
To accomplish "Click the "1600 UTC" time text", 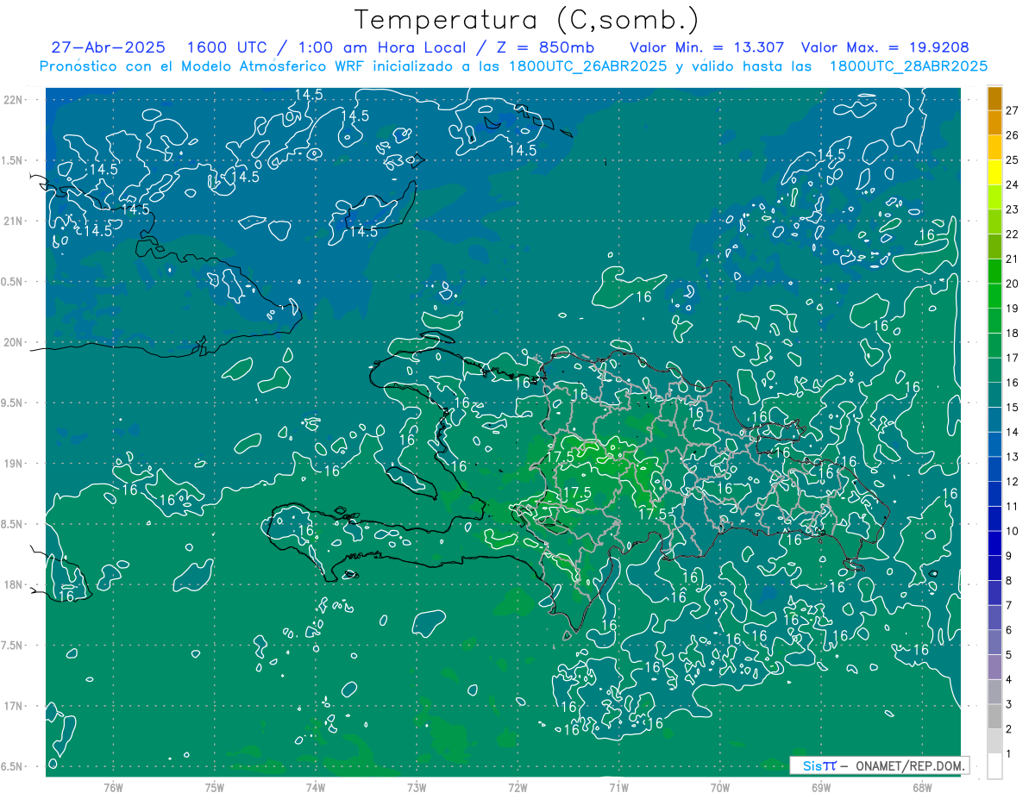I will coord(227,47).
